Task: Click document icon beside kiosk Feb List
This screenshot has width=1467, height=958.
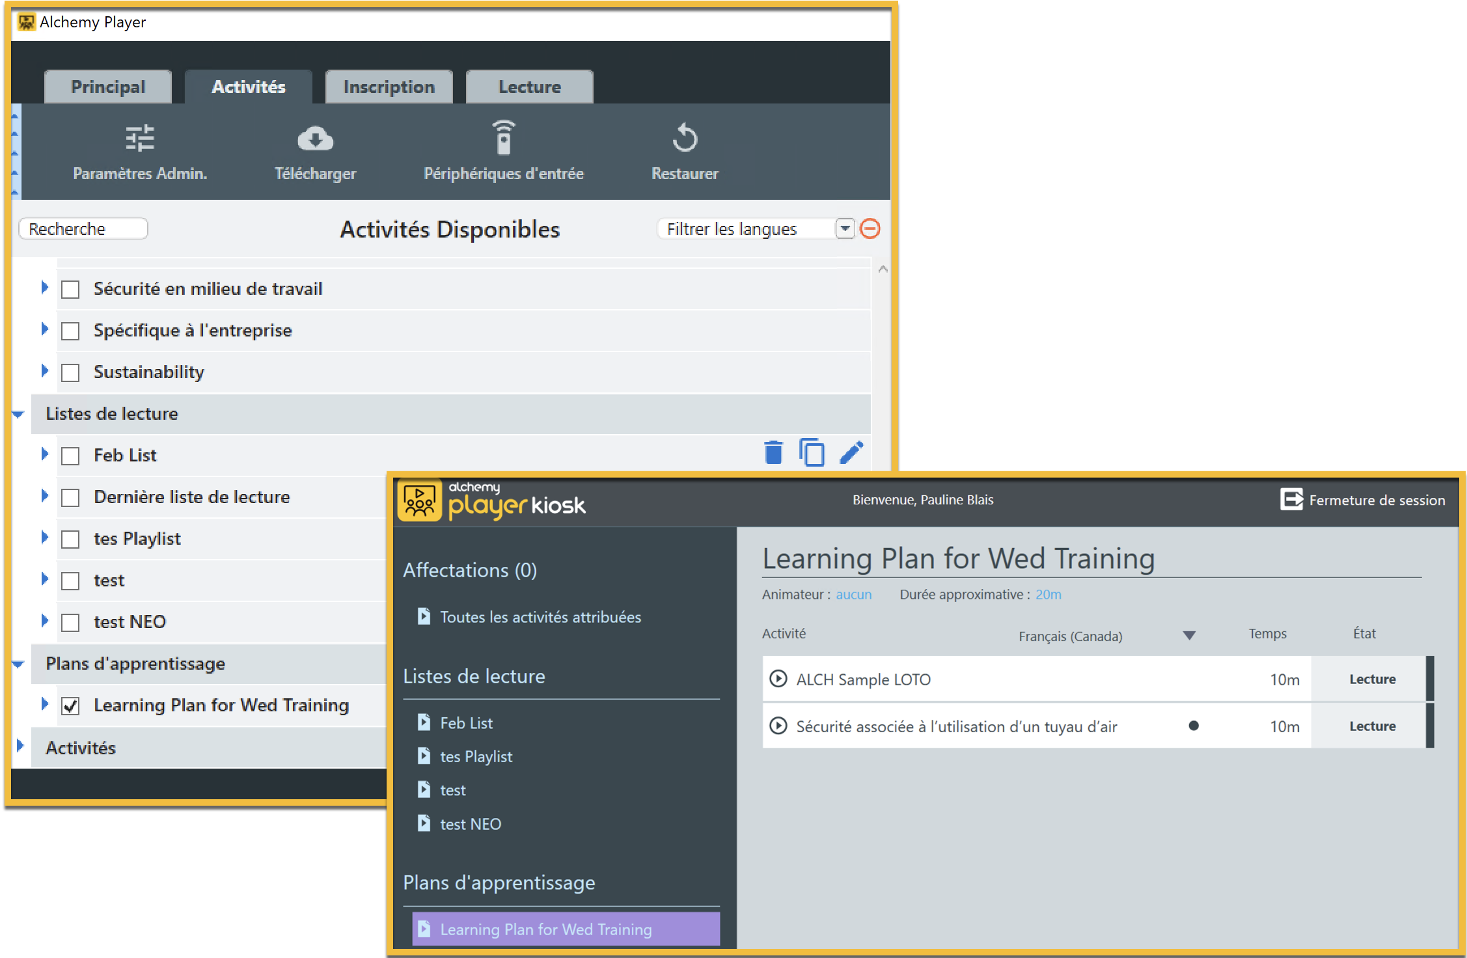Action: pyautogui.click(x=424, y=722)
